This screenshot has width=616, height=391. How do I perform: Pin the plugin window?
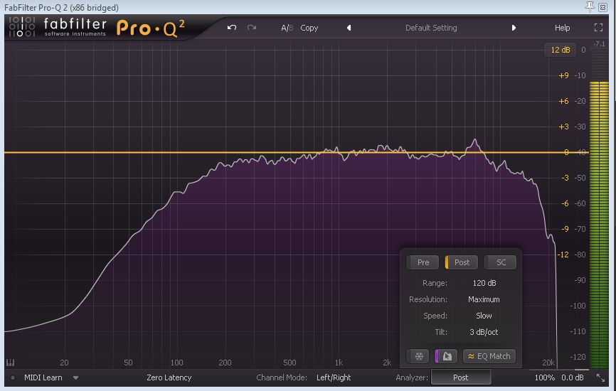point(590,6)
